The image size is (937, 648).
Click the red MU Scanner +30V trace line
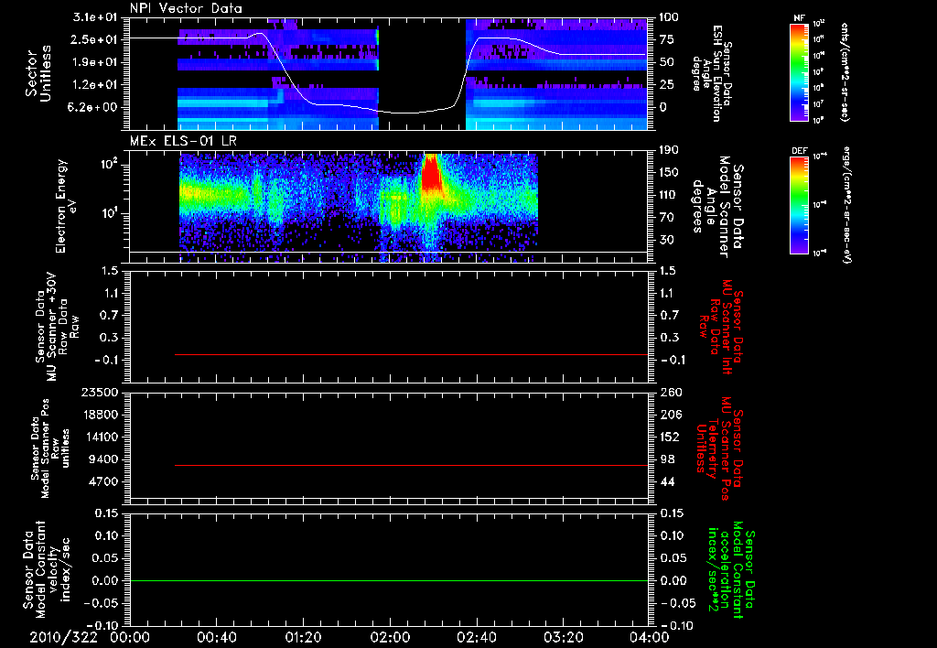point(411,354)
